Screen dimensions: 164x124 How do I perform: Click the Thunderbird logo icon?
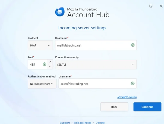point(60,11)
